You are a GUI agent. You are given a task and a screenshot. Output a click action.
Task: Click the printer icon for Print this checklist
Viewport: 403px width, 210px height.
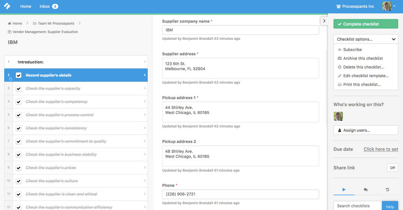[x=340, y=85]
